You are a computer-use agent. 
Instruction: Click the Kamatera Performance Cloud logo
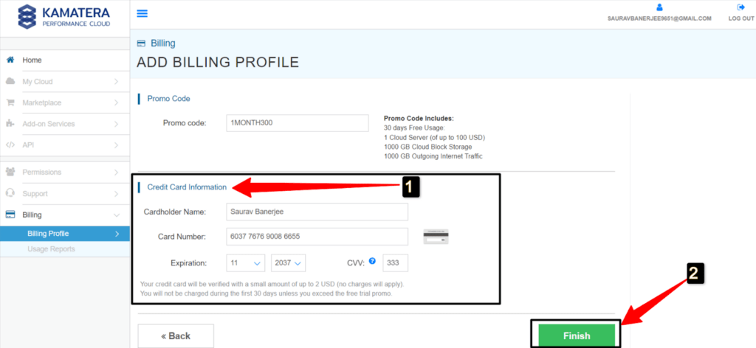click(x=65, y=16)
